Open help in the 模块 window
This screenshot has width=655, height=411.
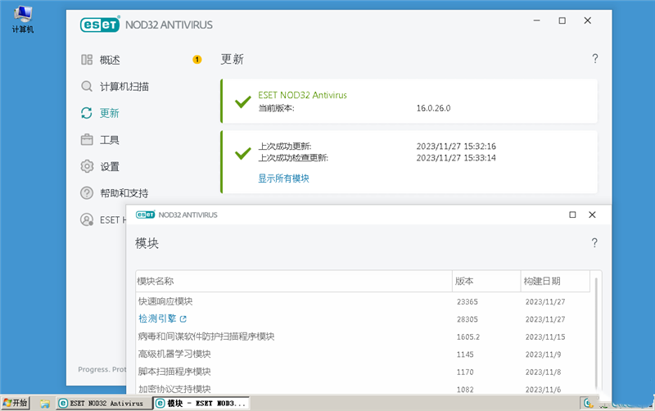594,242
